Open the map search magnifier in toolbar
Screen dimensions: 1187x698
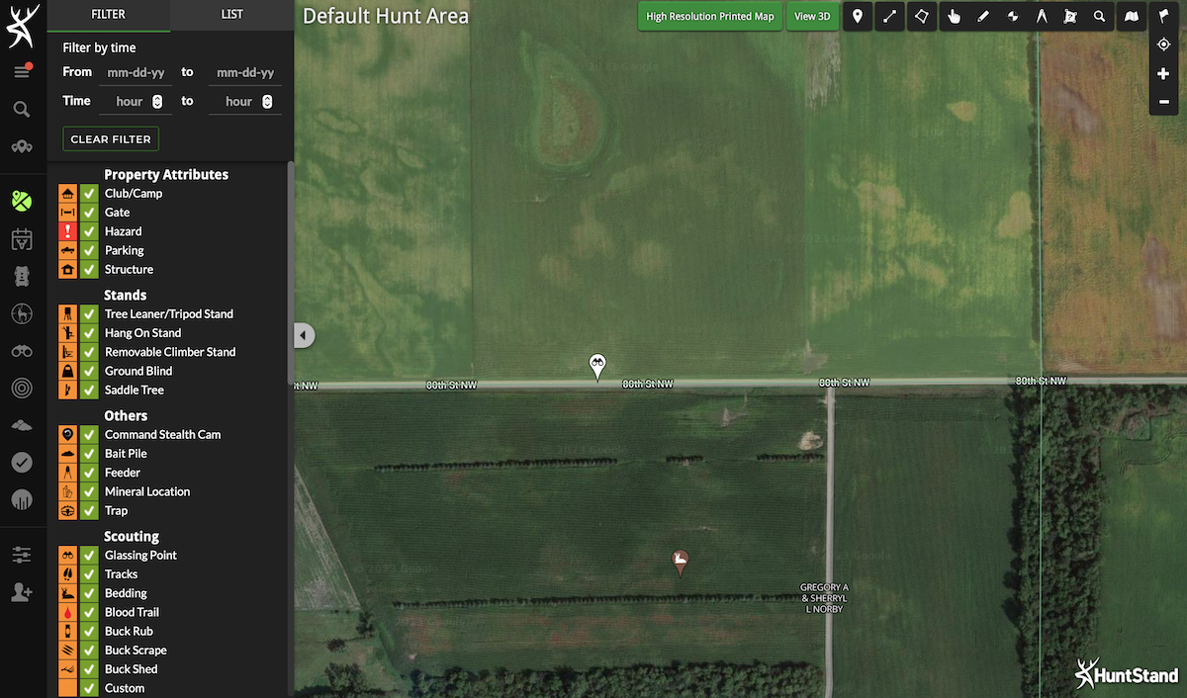tap(1099, 17)
